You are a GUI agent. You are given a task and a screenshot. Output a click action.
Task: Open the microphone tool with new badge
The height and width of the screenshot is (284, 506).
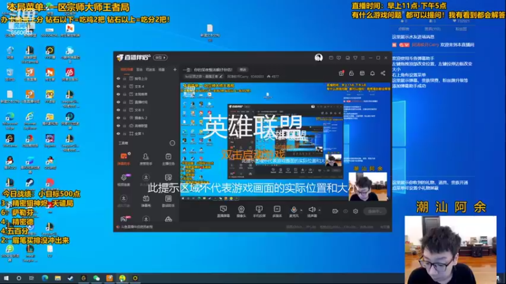click(123, 180)
